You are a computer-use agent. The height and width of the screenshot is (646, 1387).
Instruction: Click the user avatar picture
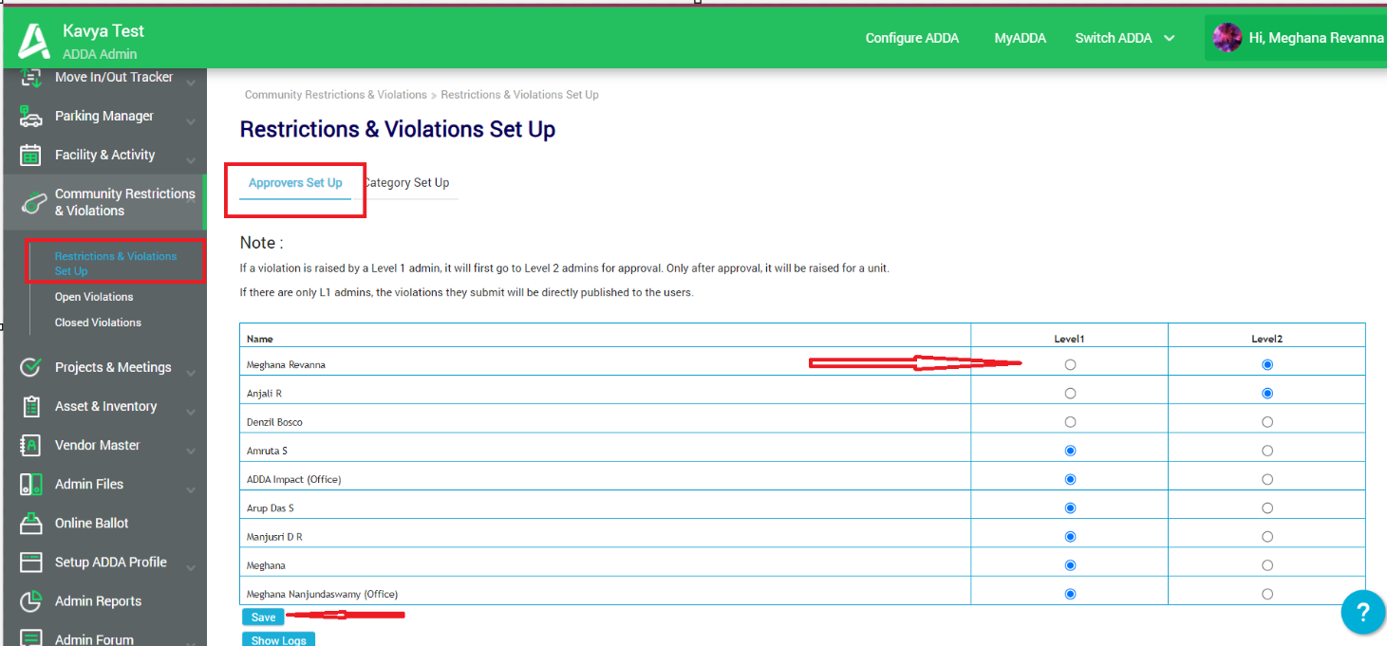1228,38
